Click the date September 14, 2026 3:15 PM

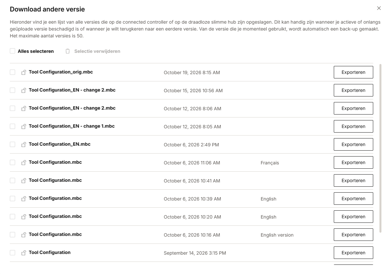195,253
